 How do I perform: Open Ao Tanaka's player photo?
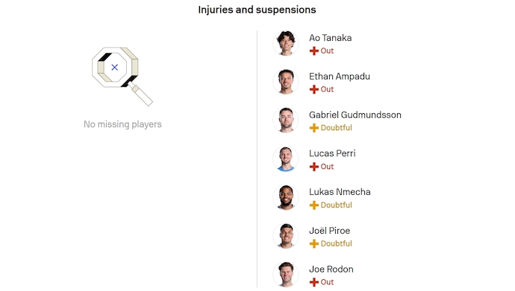pyautogui.click(x=286, y=43)
